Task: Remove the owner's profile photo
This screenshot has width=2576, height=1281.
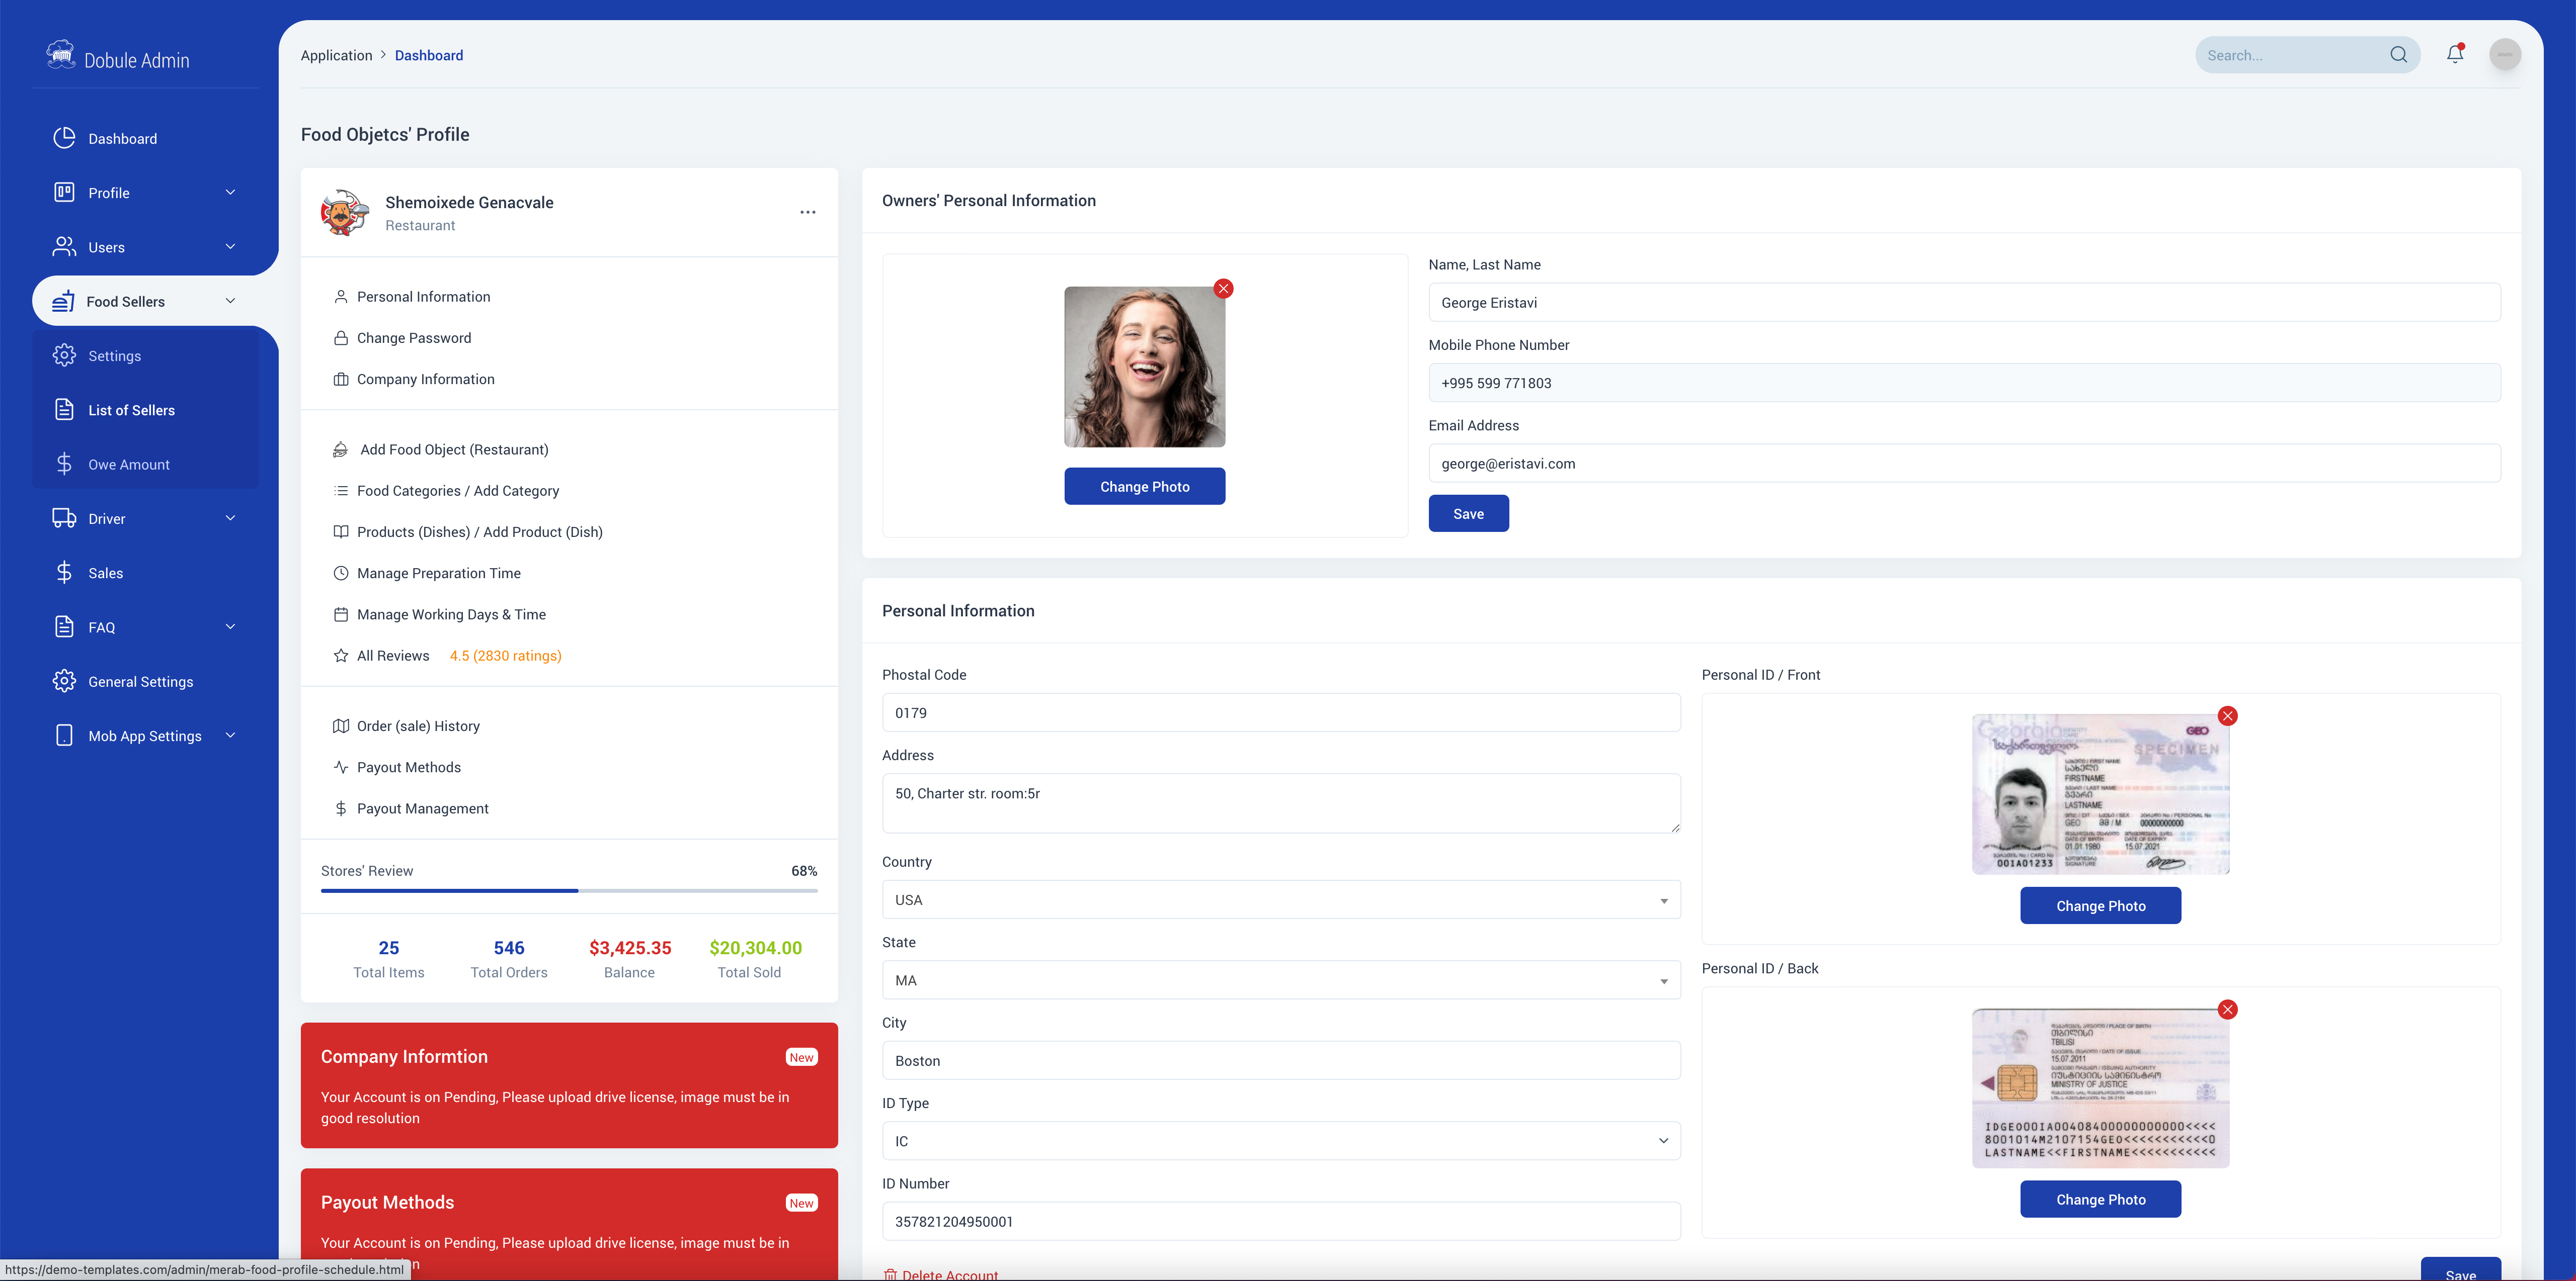Action: pyautogui.click(x=1223, y=289)
